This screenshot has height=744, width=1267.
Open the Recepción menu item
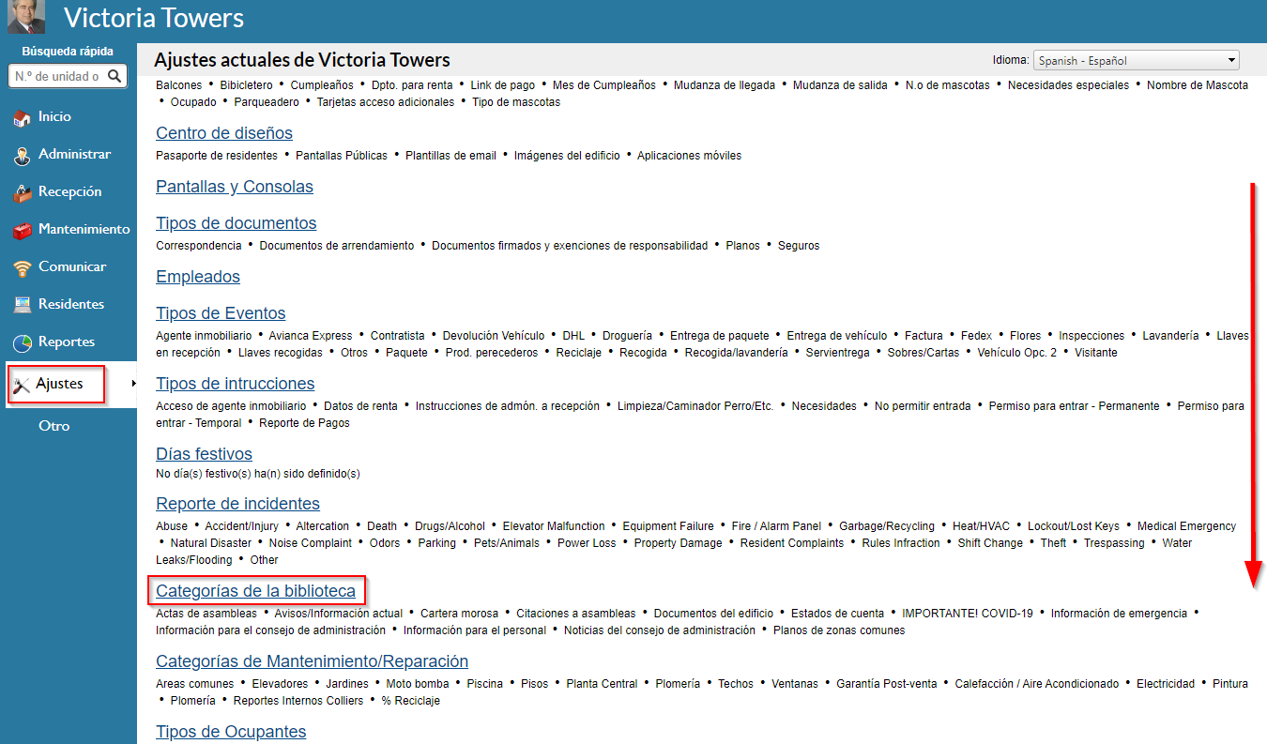[x=69, y=191]
